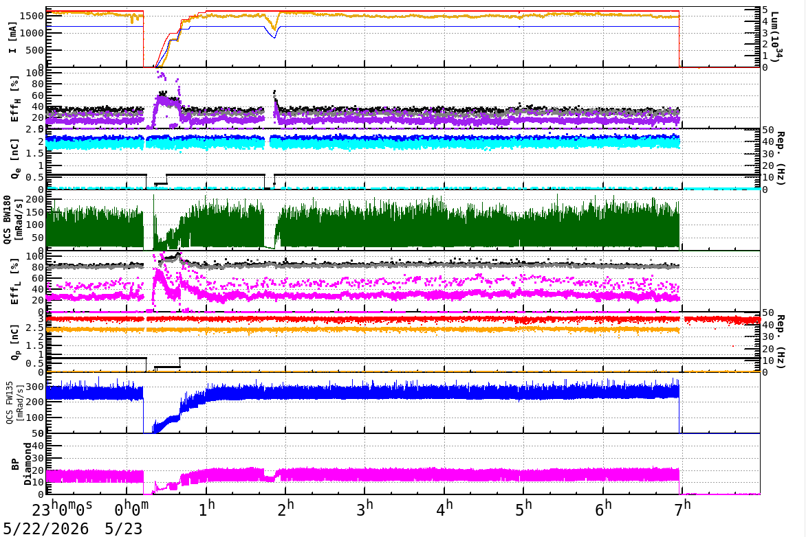Click the "QCS BW180 [mRad/s]" axis label
Screen dimensions: 806x537
[12, 219]
